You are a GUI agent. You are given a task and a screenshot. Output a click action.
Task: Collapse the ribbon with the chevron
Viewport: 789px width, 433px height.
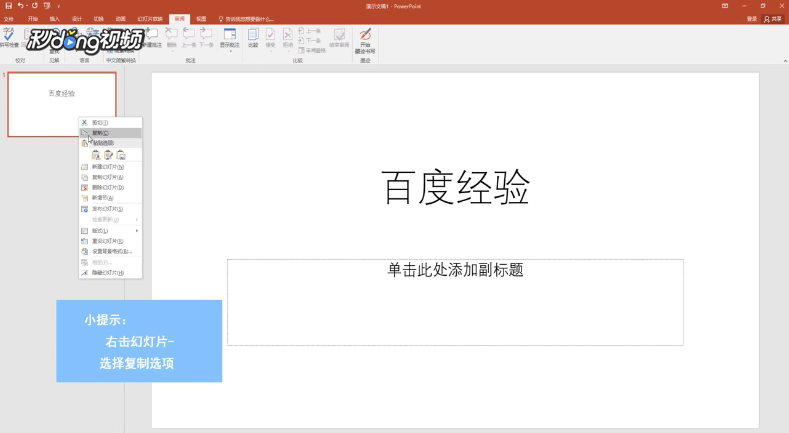(785, 61)
